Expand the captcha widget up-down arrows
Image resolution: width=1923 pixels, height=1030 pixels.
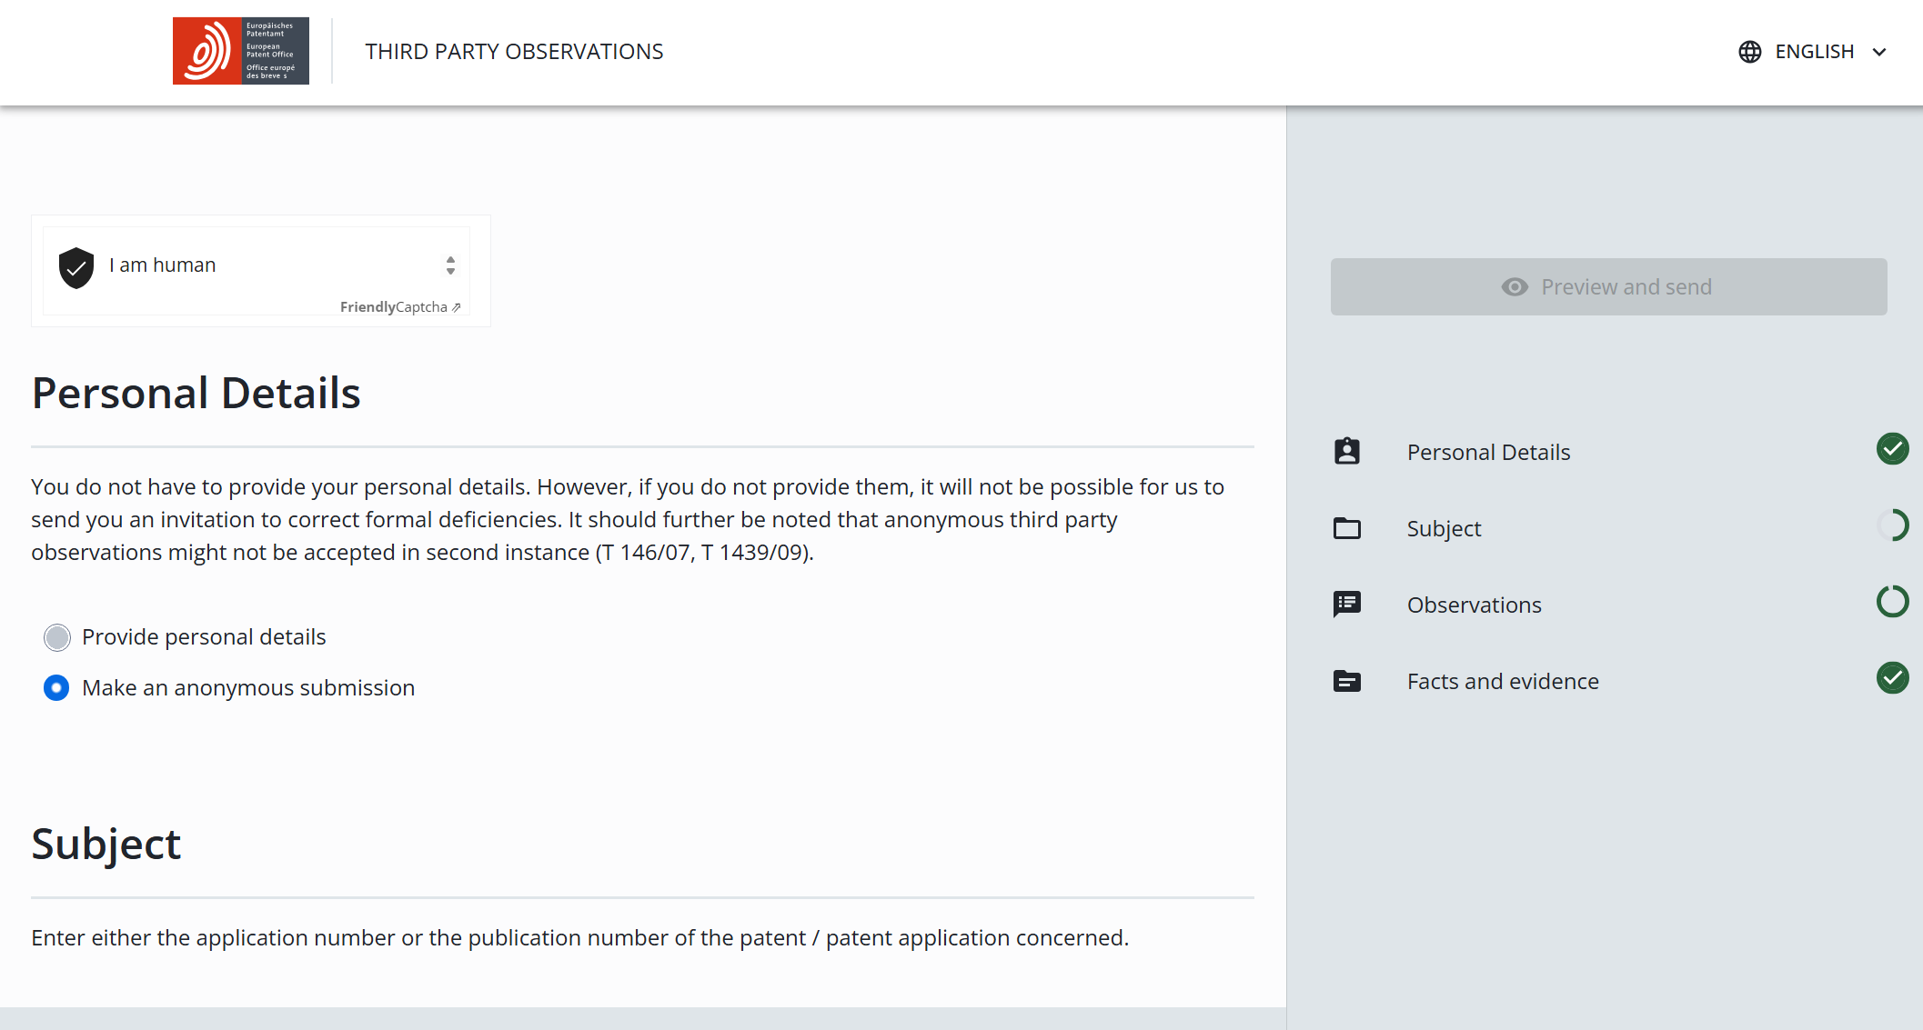tap(450, 265)
